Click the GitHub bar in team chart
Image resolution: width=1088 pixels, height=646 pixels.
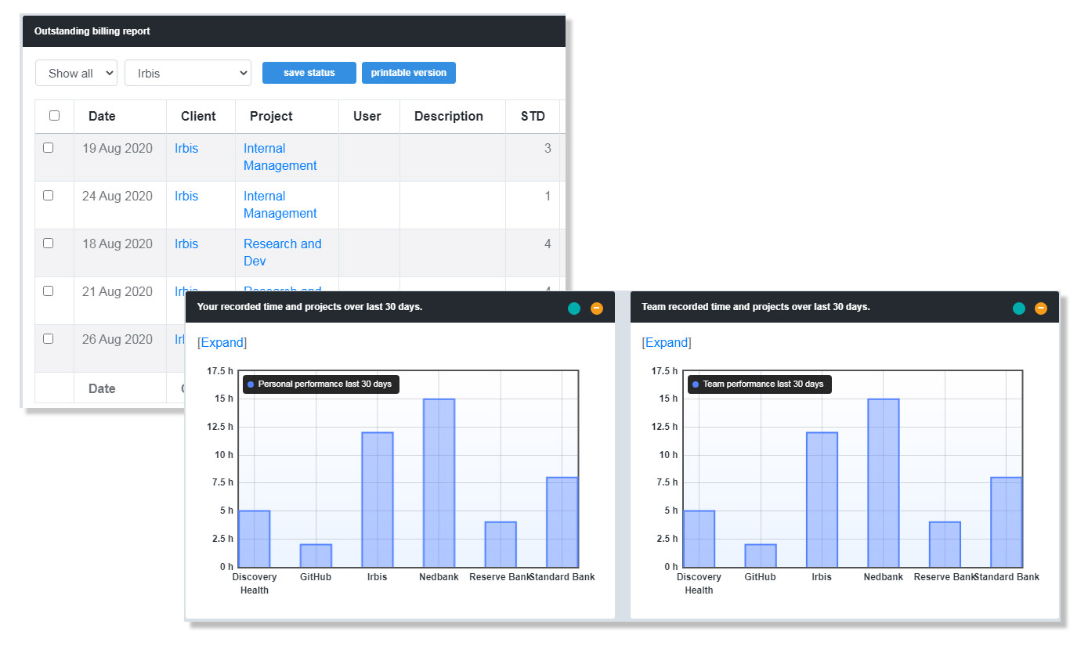[761, 556]
